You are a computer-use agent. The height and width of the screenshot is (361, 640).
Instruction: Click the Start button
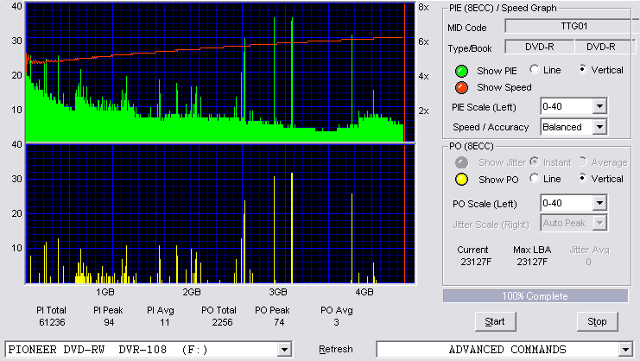pos(495,322)
